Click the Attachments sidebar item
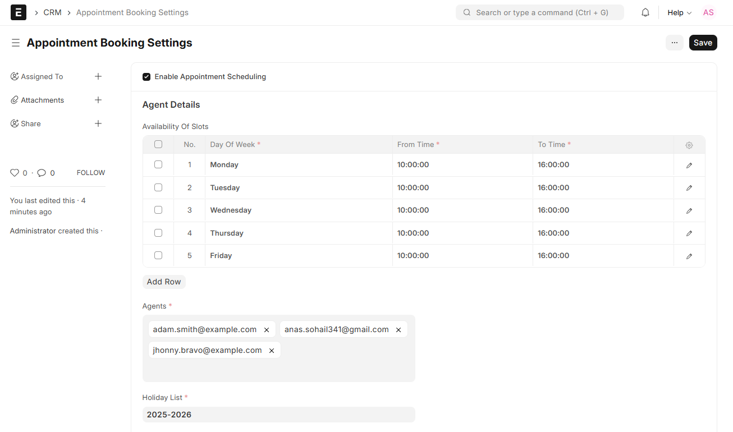 point(43,100)
